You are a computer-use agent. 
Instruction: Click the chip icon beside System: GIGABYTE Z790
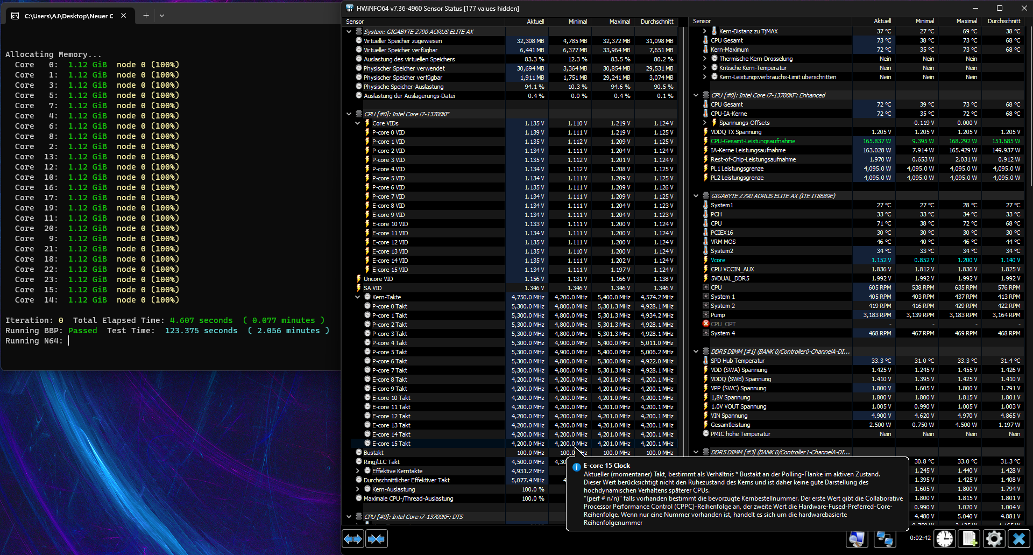tap(359, 32)
